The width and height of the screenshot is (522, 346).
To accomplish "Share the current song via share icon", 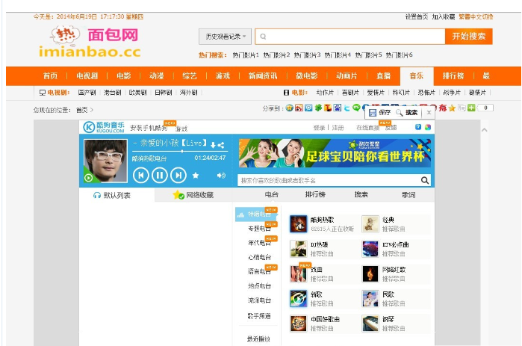I will pyautogui.click(x=221, y=145).
